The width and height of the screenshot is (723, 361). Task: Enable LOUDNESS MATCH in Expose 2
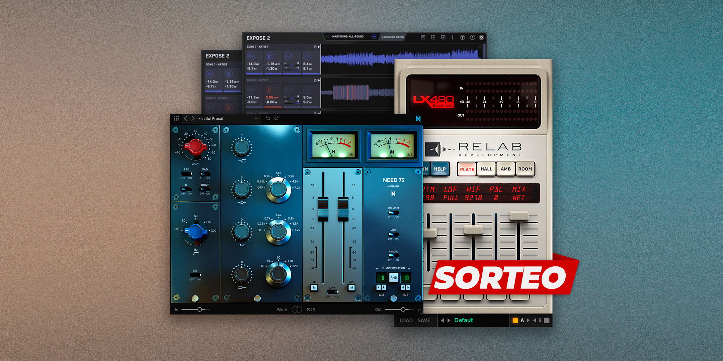click(x=393, y=37)
